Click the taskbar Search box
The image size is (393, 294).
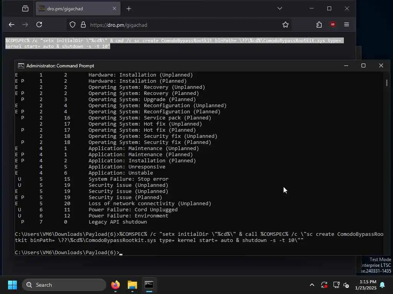(x=64, y=285)
